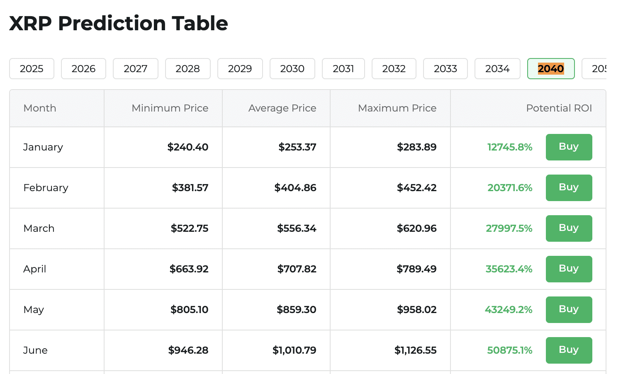Select the 2032 year tab
The width and height of the screenshot is (628, 374).
394,68
